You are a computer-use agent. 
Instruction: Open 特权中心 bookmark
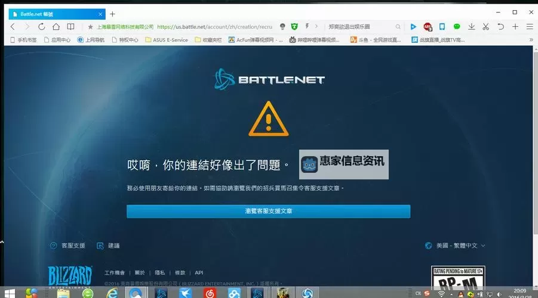(125, 40)
